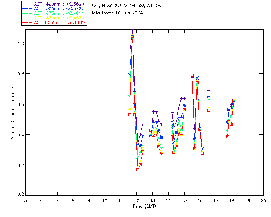Click the 20 tick label on time axis

click(263, 200)
